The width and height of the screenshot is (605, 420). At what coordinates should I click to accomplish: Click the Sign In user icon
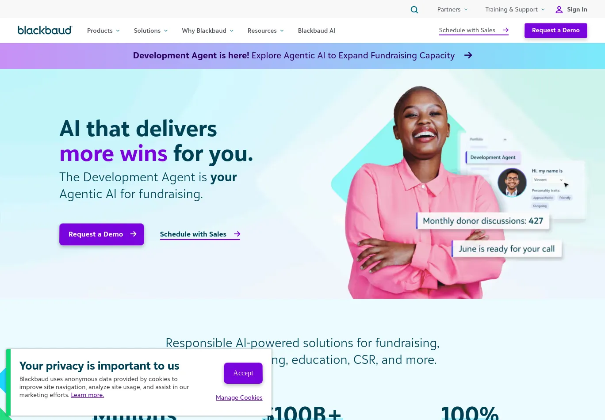559,10
